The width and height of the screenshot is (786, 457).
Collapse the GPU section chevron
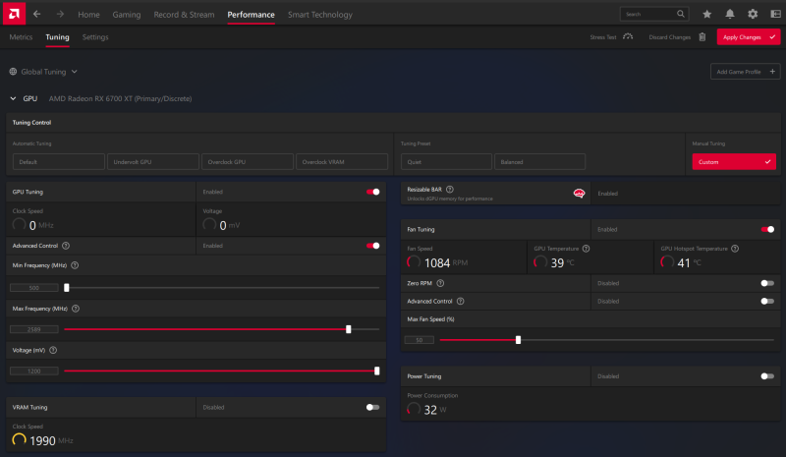pos(13,99)
